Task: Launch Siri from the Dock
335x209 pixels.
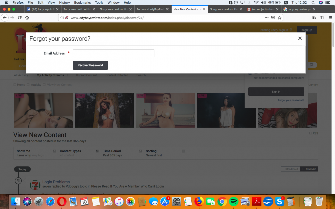Action: 27,201
